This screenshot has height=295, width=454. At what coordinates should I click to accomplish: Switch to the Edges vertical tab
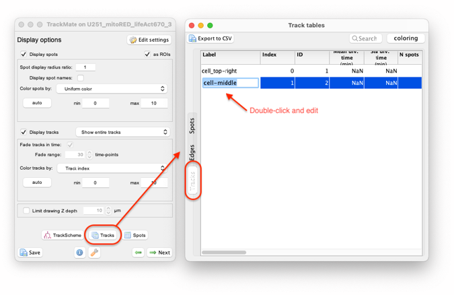click(192, 152)
